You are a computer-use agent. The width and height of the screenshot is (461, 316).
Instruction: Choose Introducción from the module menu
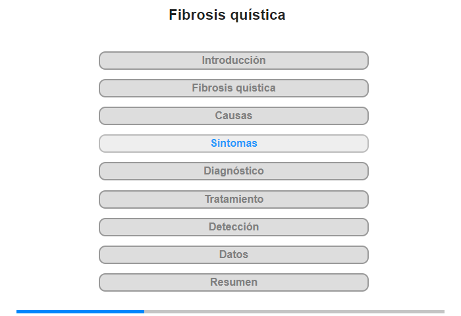click(x=234, y=61)
